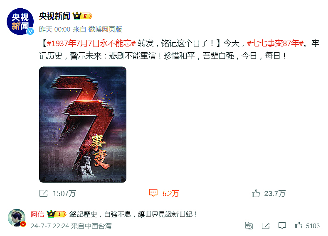Image resolution: width=328 pixels, height=236 pixels.
Task: Reply to 阿信's comment via the bubble icon
Action: click(x=282, y=226)
